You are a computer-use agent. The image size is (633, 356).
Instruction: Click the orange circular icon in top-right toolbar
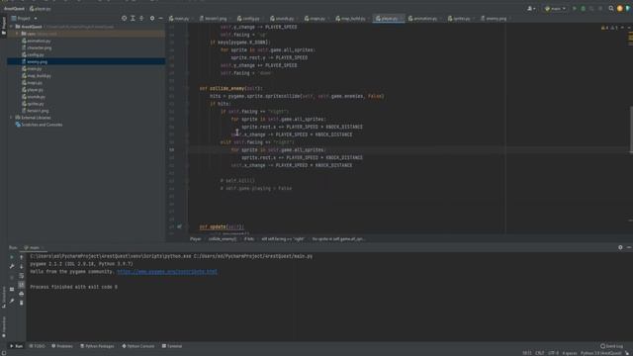pos(620,9)
